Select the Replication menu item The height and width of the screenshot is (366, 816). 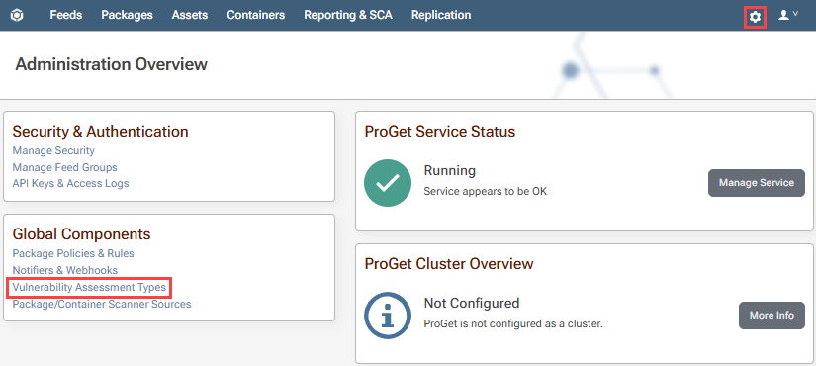point(441,15)
